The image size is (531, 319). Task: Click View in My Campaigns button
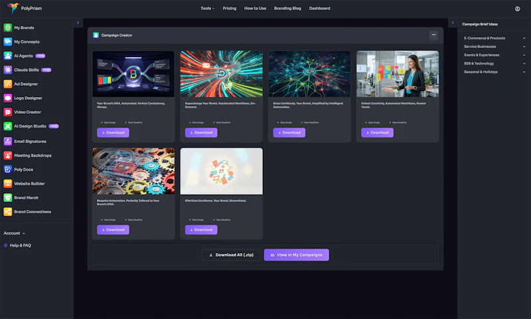[x=296, y=255]
